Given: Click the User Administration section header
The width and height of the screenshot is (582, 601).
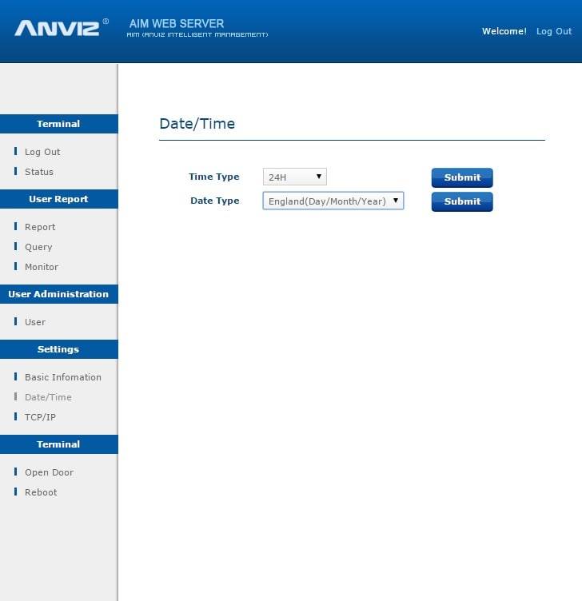Looking at the screenshot, I should coord(58,294).
